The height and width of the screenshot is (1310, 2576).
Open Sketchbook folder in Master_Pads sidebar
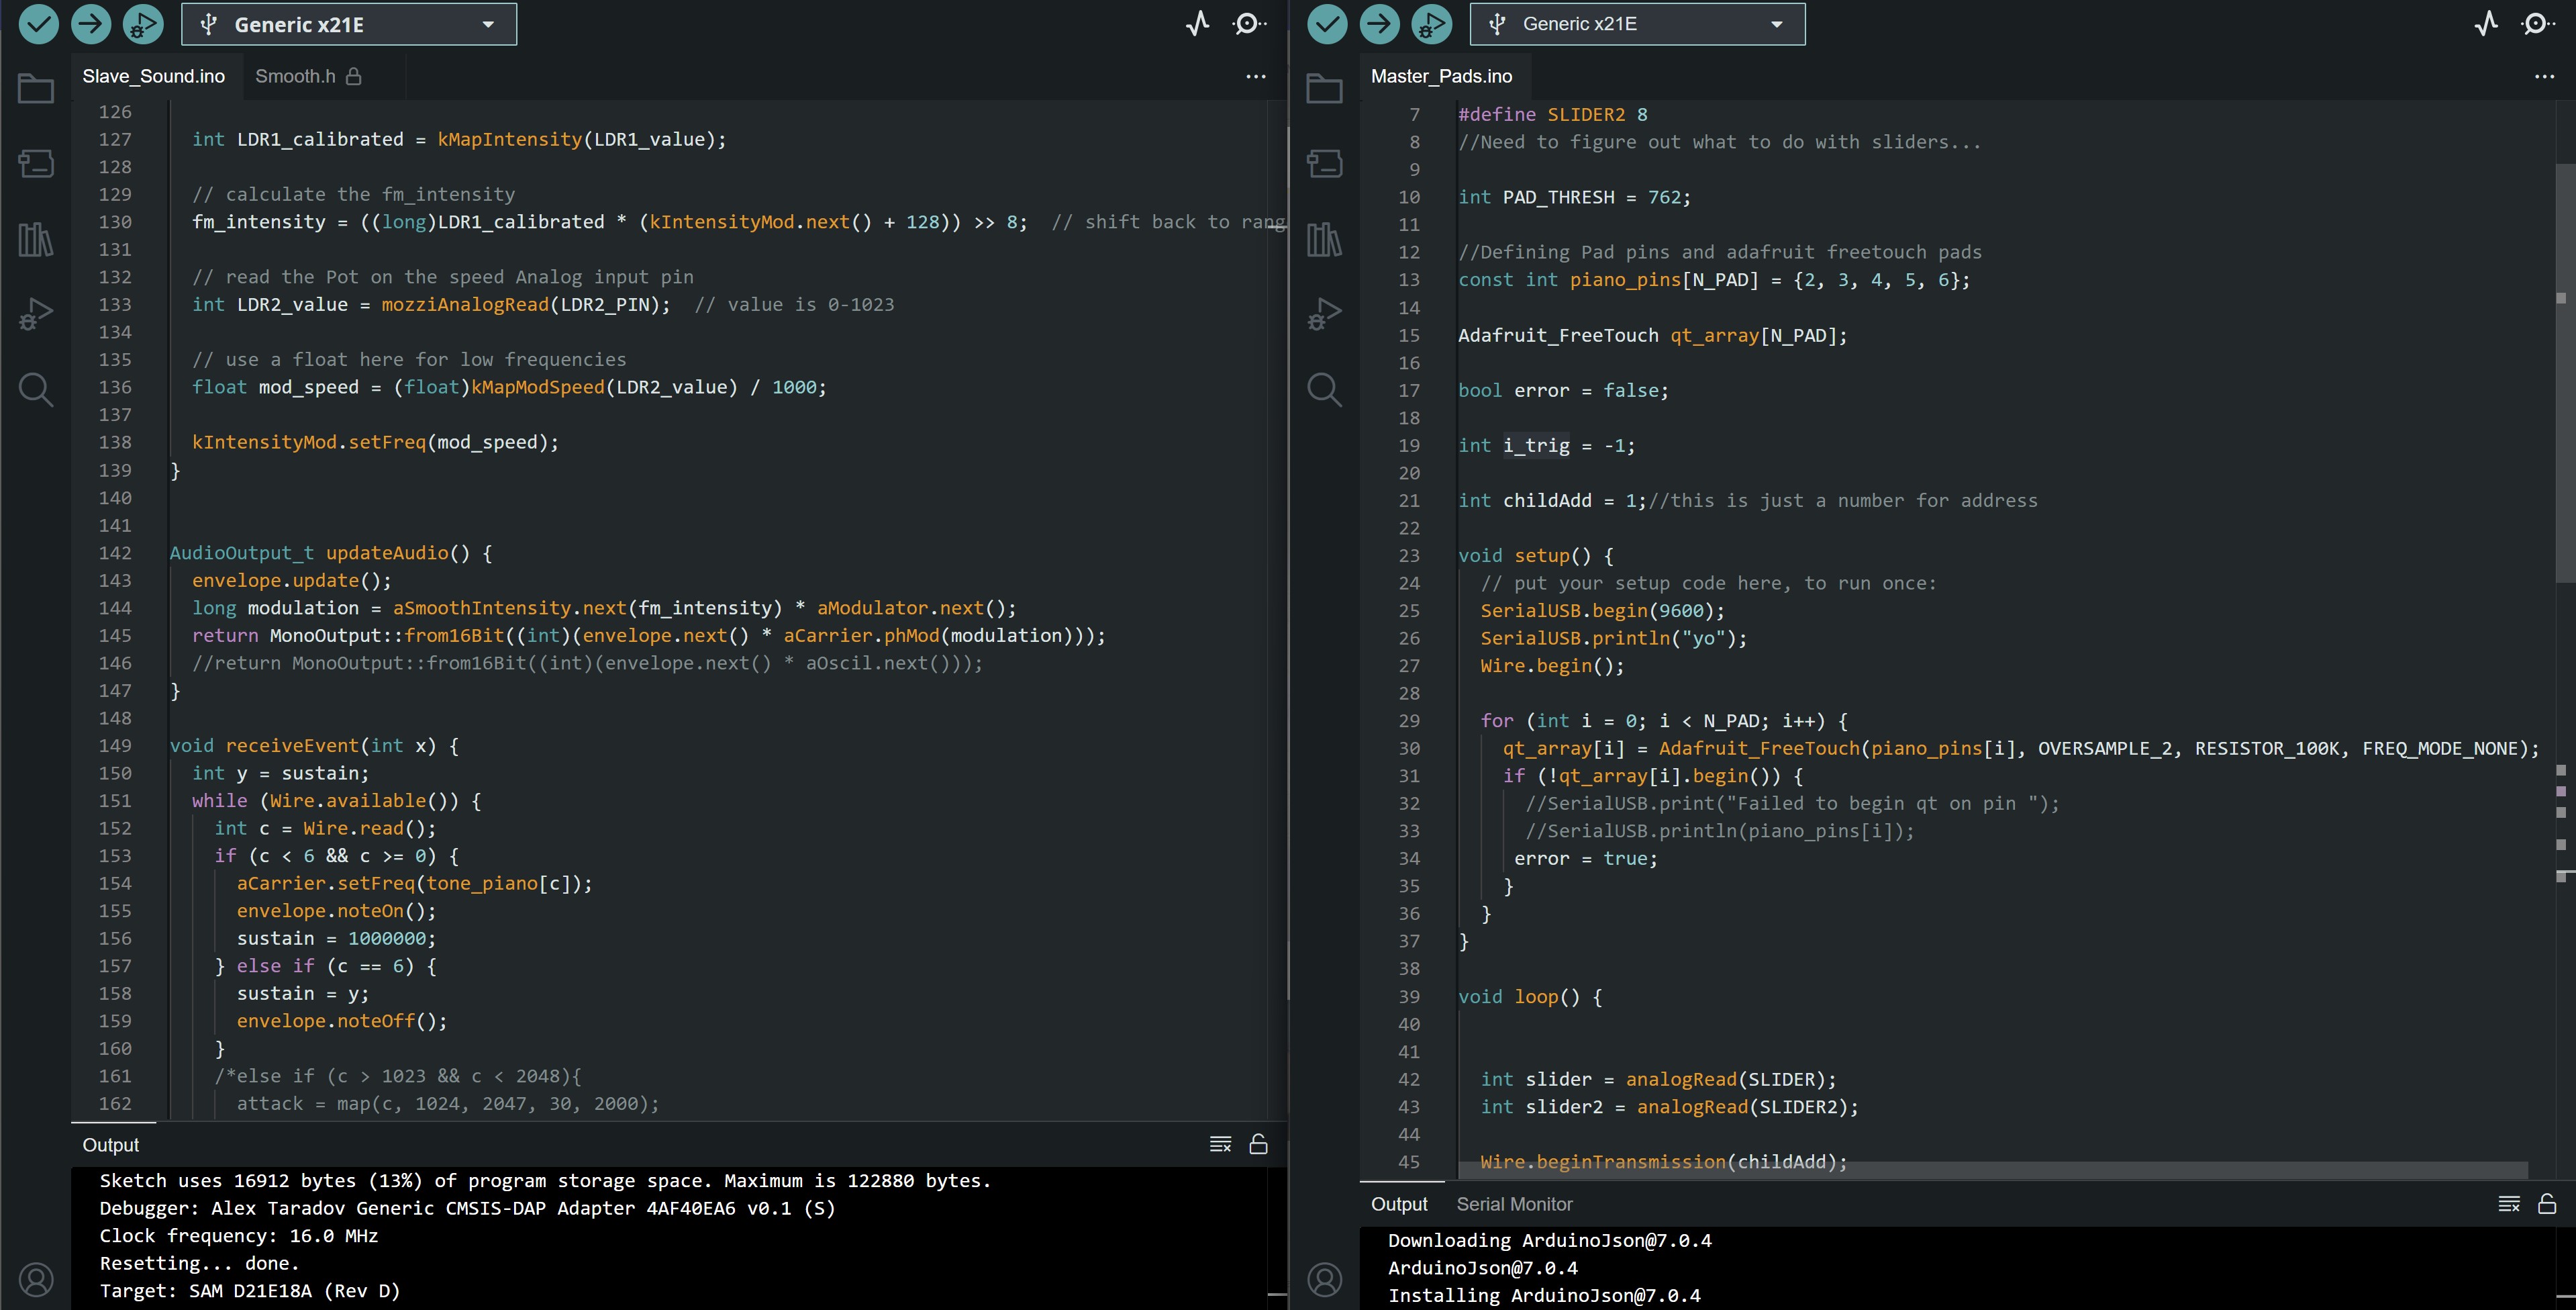pos(1324,89)
